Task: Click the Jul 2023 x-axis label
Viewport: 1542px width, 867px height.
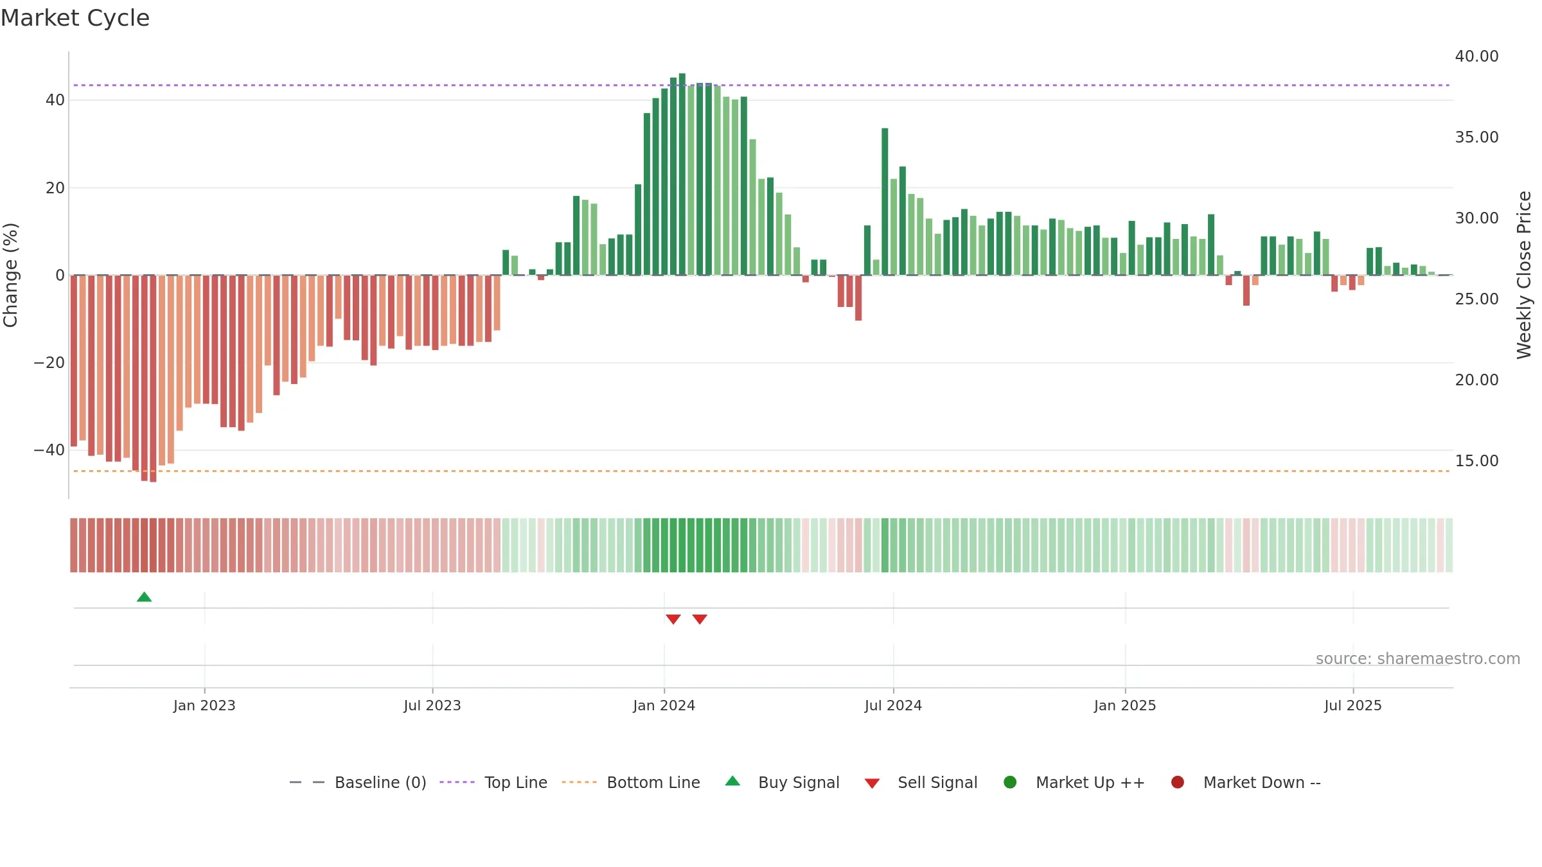Action: coord(432,706)
